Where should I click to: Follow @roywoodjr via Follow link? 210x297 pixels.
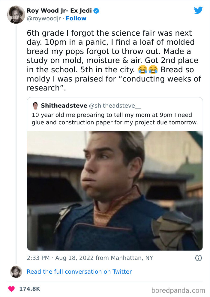(76, 19)
